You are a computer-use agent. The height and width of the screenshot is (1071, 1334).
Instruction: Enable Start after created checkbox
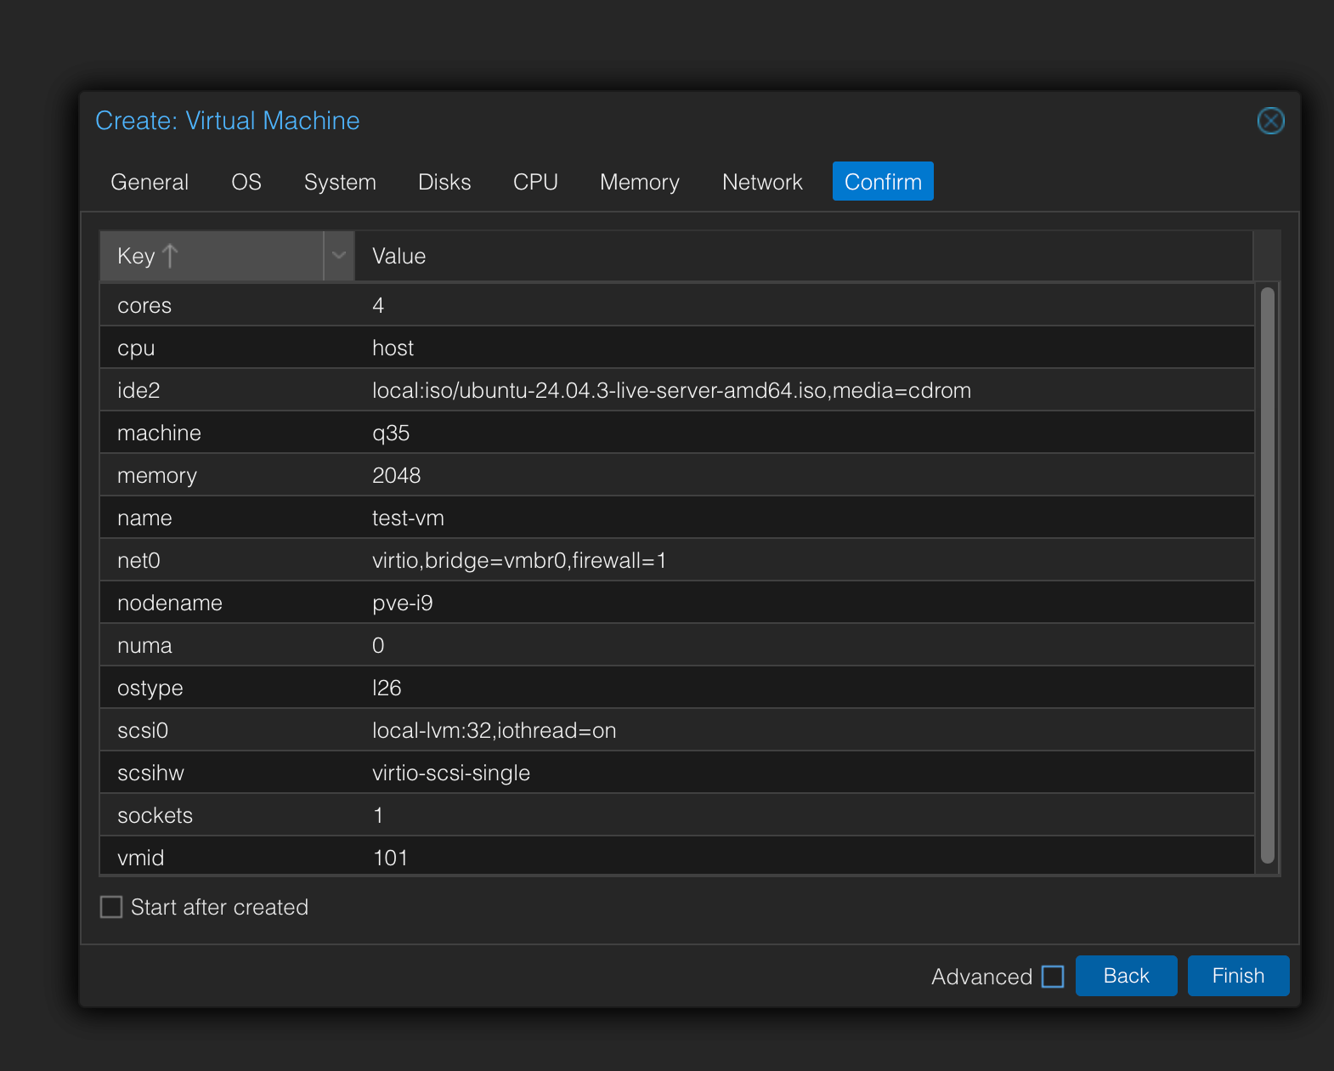coord(111,907)
